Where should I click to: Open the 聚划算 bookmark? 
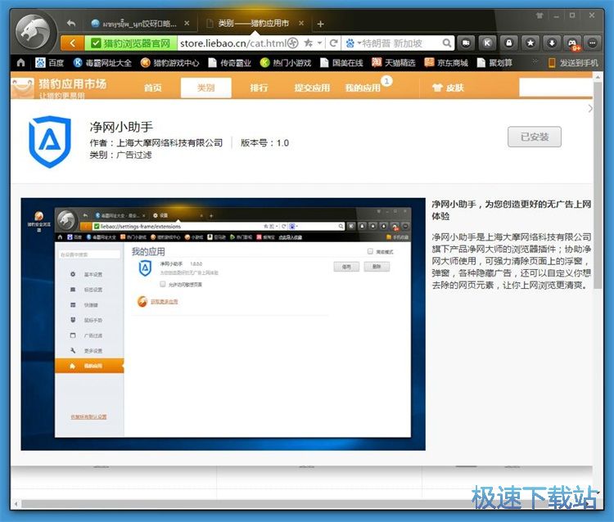pos(494,63)
